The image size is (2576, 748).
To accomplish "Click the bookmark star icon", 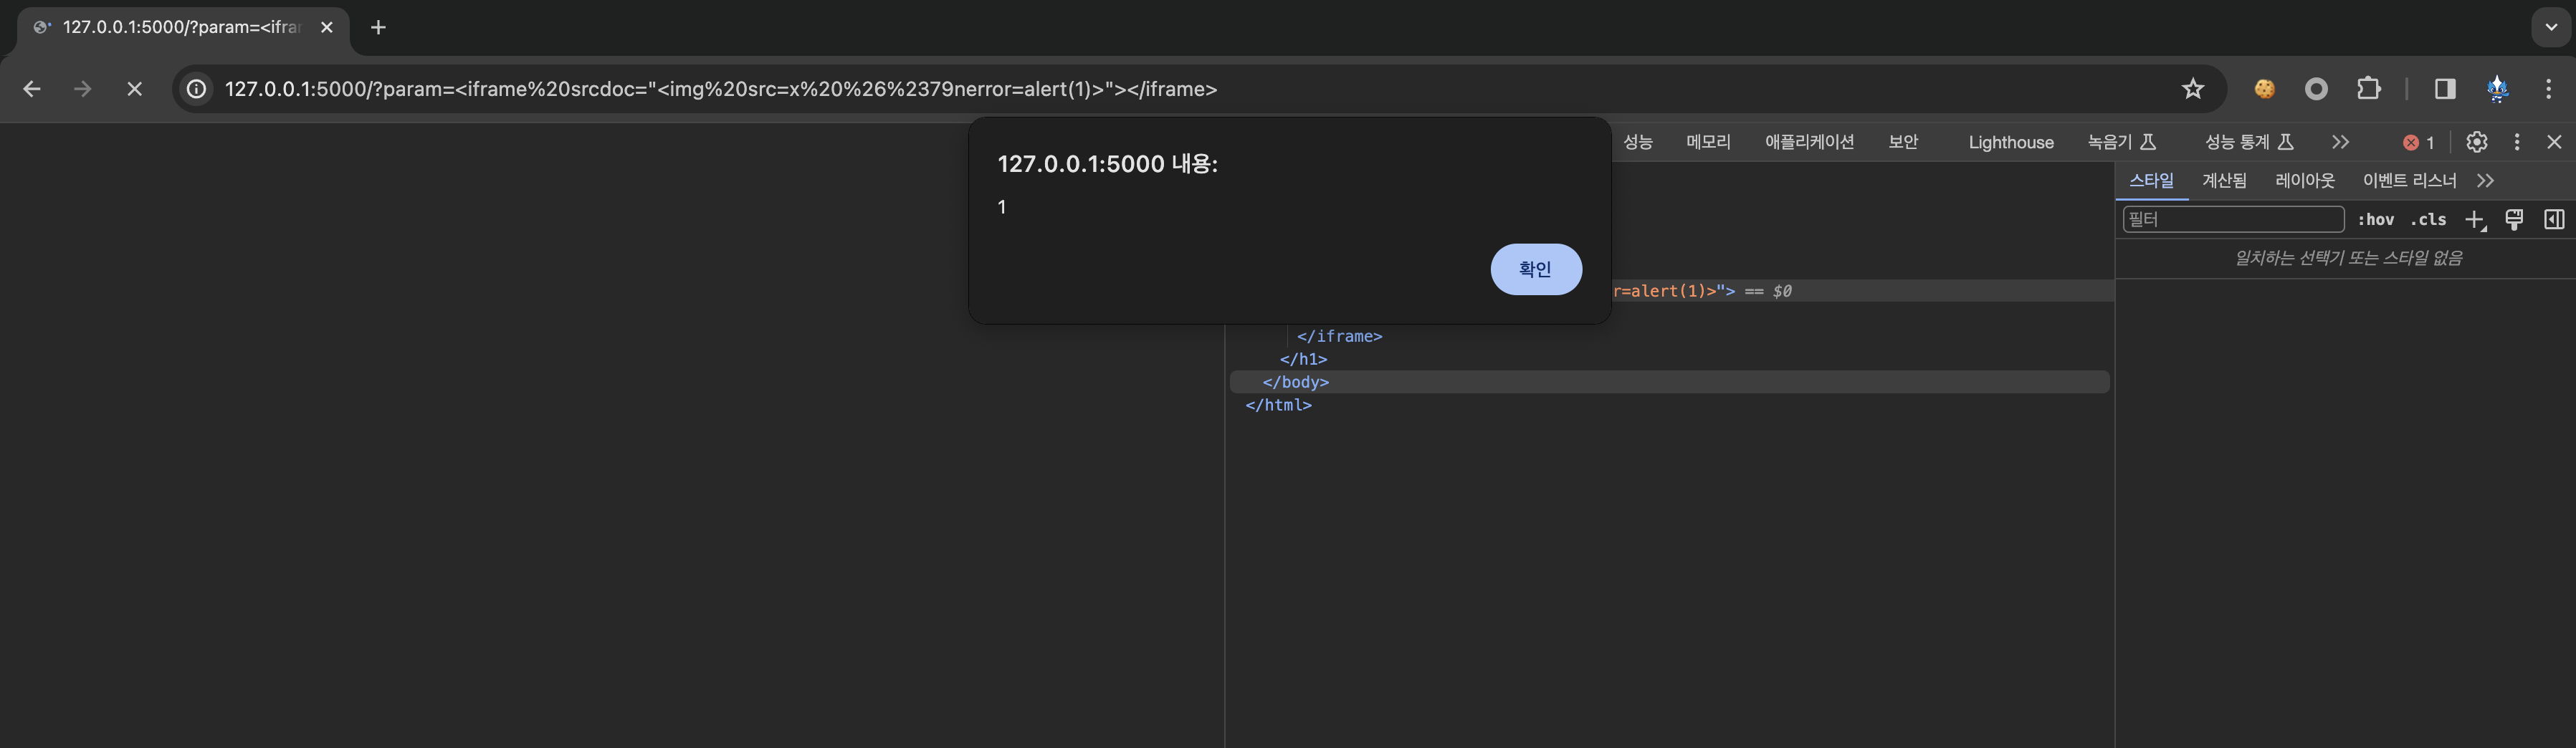I will coord(2192,89).
